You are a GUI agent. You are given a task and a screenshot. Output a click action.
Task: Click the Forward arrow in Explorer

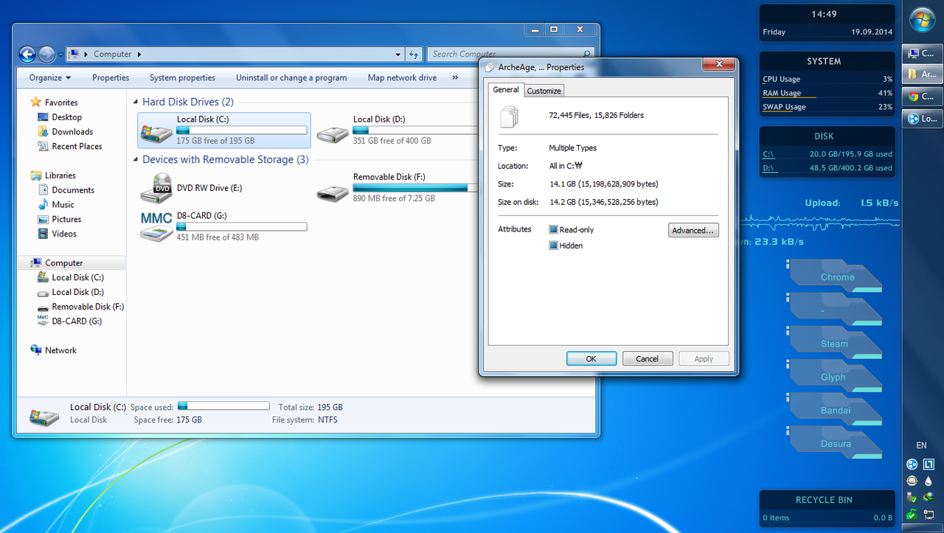pos(46,54)
